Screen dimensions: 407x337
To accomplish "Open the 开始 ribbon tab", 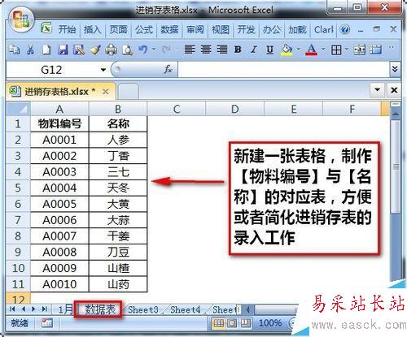I will point(67,29).
